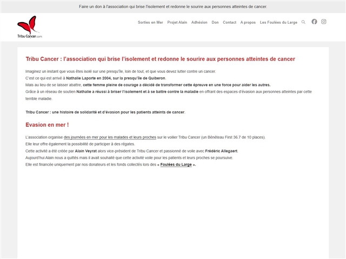Click the line Tribu Cancer : une histoire de solidarité

coord(105,112)
